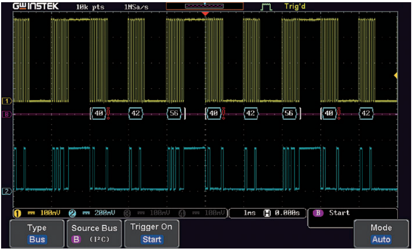Click the Trig'd status text
The height and width of the screenshot is (250, 413).
pos(295,6)
